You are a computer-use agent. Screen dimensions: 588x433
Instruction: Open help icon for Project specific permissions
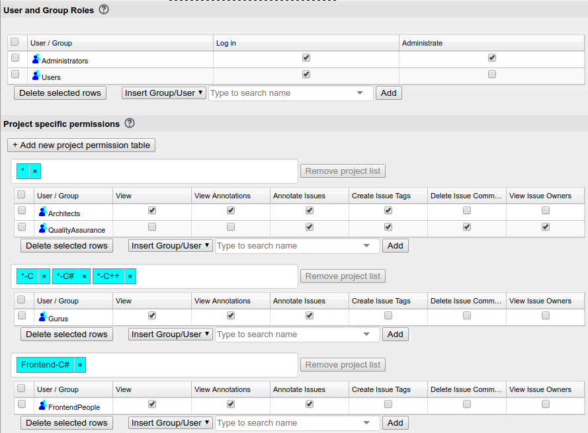tap(130, 123)
